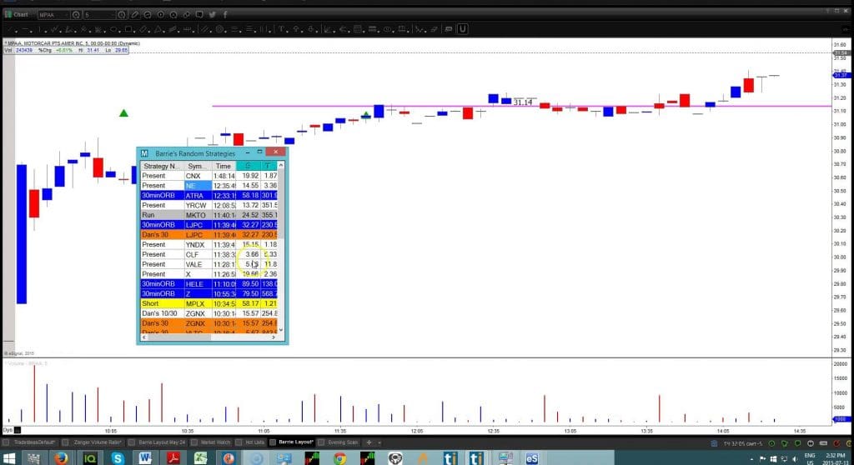Click the green triangle alert marker at left
Image resolution: width=854 pixels, height=465 pixels.
click(123, 113)
